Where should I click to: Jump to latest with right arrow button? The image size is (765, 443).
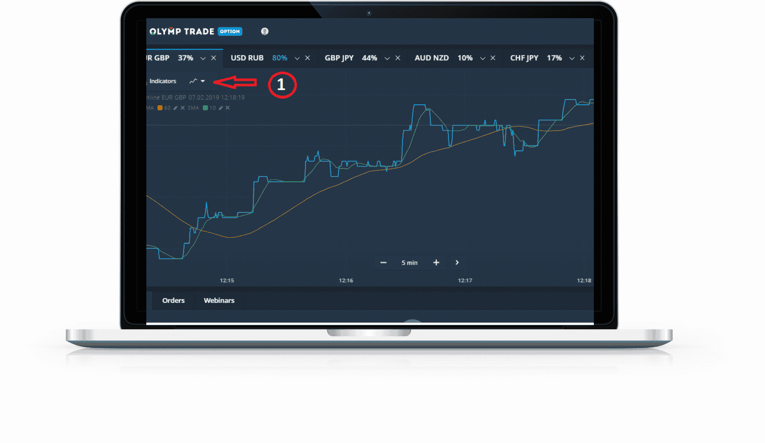(x=457, y=263)
